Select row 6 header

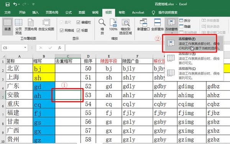(x=3, y=104)
